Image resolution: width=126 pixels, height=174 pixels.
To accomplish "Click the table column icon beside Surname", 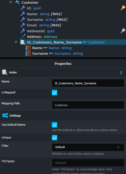I will coord(28,54).
